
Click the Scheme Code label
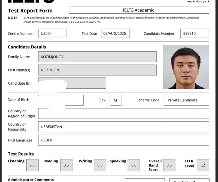(x=148, y=100)
